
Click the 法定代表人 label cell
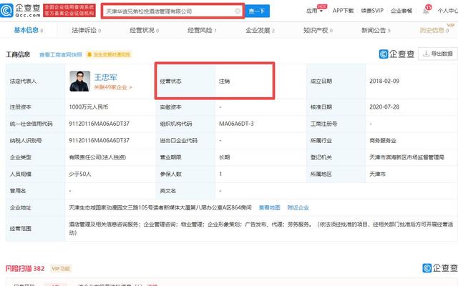(35, 81)
